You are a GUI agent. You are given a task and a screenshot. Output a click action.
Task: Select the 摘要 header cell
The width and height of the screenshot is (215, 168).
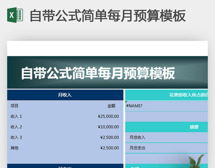[x=167, y=127]
